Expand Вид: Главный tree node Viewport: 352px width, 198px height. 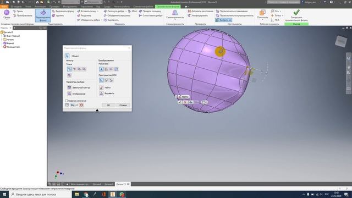[x=2, y=36]
